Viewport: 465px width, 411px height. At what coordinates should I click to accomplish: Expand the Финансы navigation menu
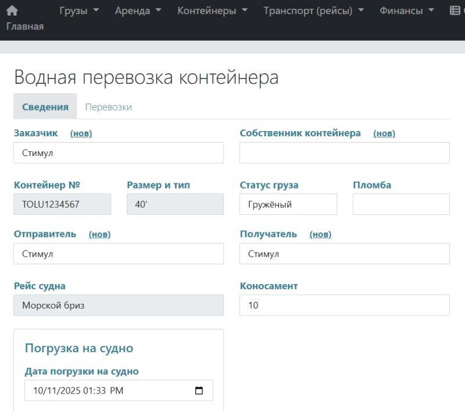coord(406,10)
